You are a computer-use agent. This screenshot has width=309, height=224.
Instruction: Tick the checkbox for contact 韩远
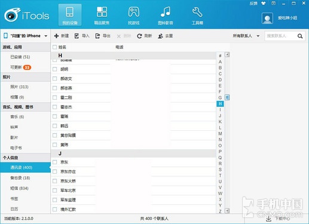(54, 126)
